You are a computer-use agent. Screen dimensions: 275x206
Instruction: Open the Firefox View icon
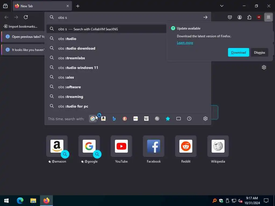[5, 6]
